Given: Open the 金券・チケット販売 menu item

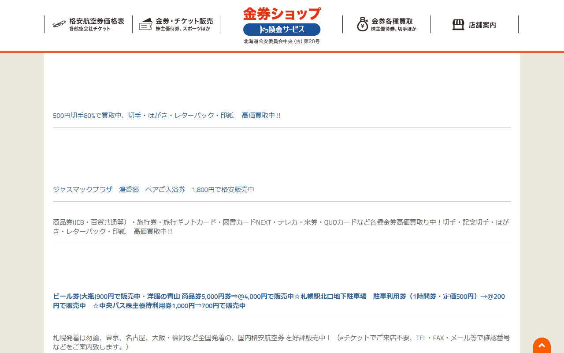Looking at the screenshot, I should coord(176,24).
